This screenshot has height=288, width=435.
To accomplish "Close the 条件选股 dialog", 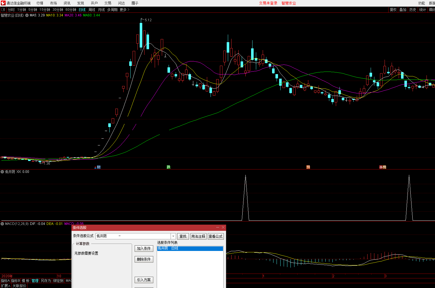I will coord(223,227).
